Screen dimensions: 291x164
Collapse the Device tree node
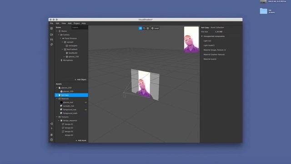tap(57, 31)
